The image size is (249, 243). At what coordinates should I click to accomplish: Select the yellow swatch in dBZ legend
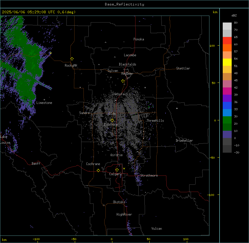227,62
